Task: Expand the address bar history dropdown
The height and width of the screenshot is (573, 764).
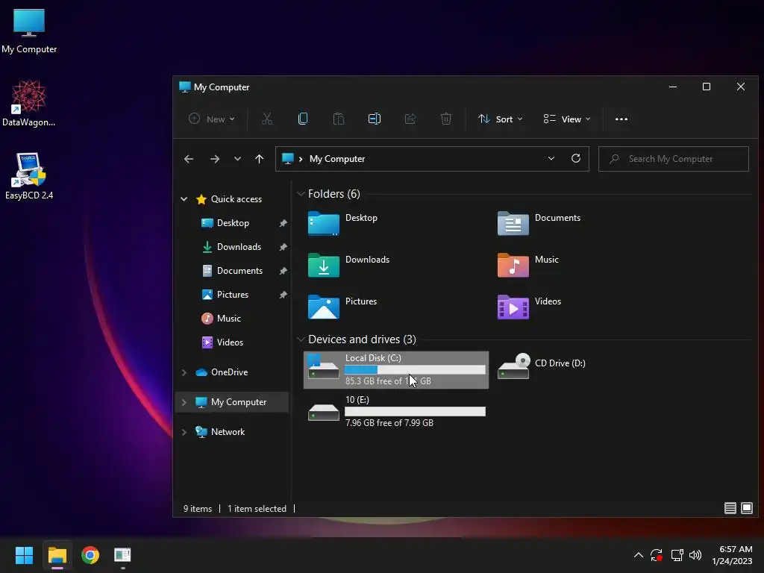Action: (551, 158)
